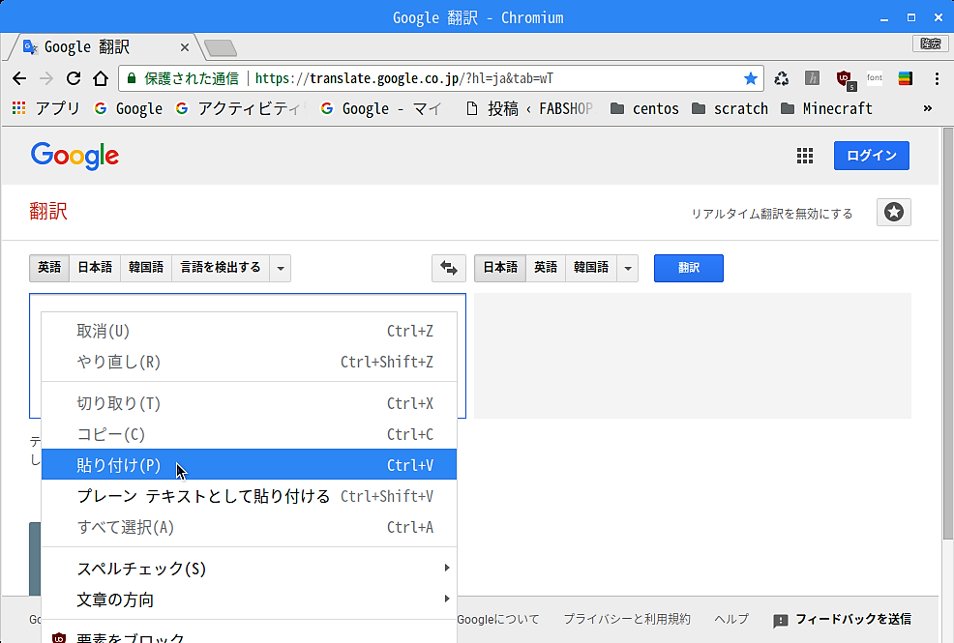Open the アプリ apps grid bookmark
This screenshot has width=954, height=643.
click(46, 109)
